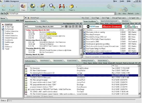Switch to Sports/Entertainment tab
Image resolution: width=142 pixels, height=103 pixels.
pos(109,21)
